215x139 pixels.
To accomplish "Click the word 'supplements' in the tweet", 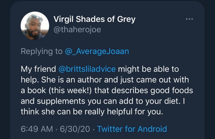I will [x=61, y=101].
